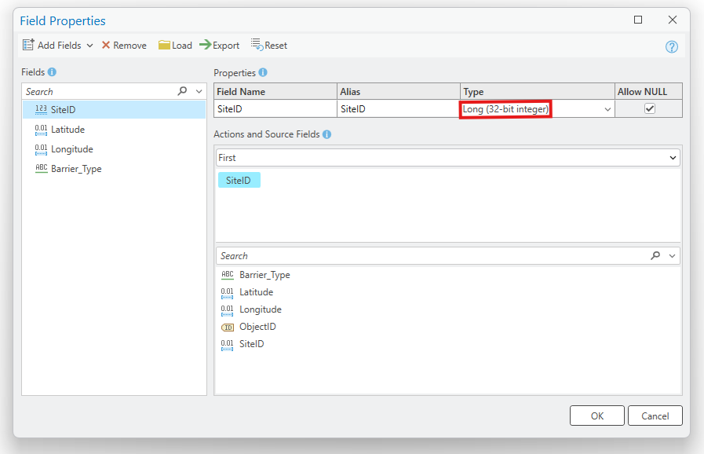This screenshot has height=454, width=704.
Task: Click the Remove field icon
Action: click(107, 45)
